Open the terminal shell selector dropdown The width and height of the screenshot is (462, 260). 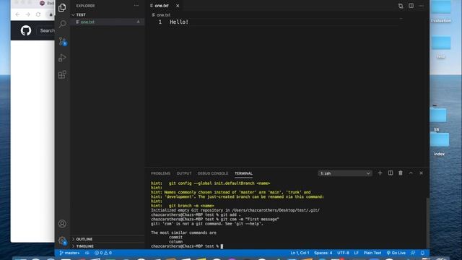[x=345, y=173]
